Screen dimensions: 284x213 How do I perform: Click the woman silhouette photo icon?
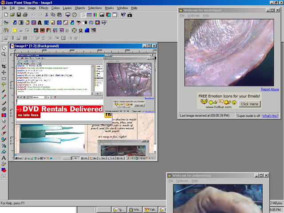click(x=40, y=23)
